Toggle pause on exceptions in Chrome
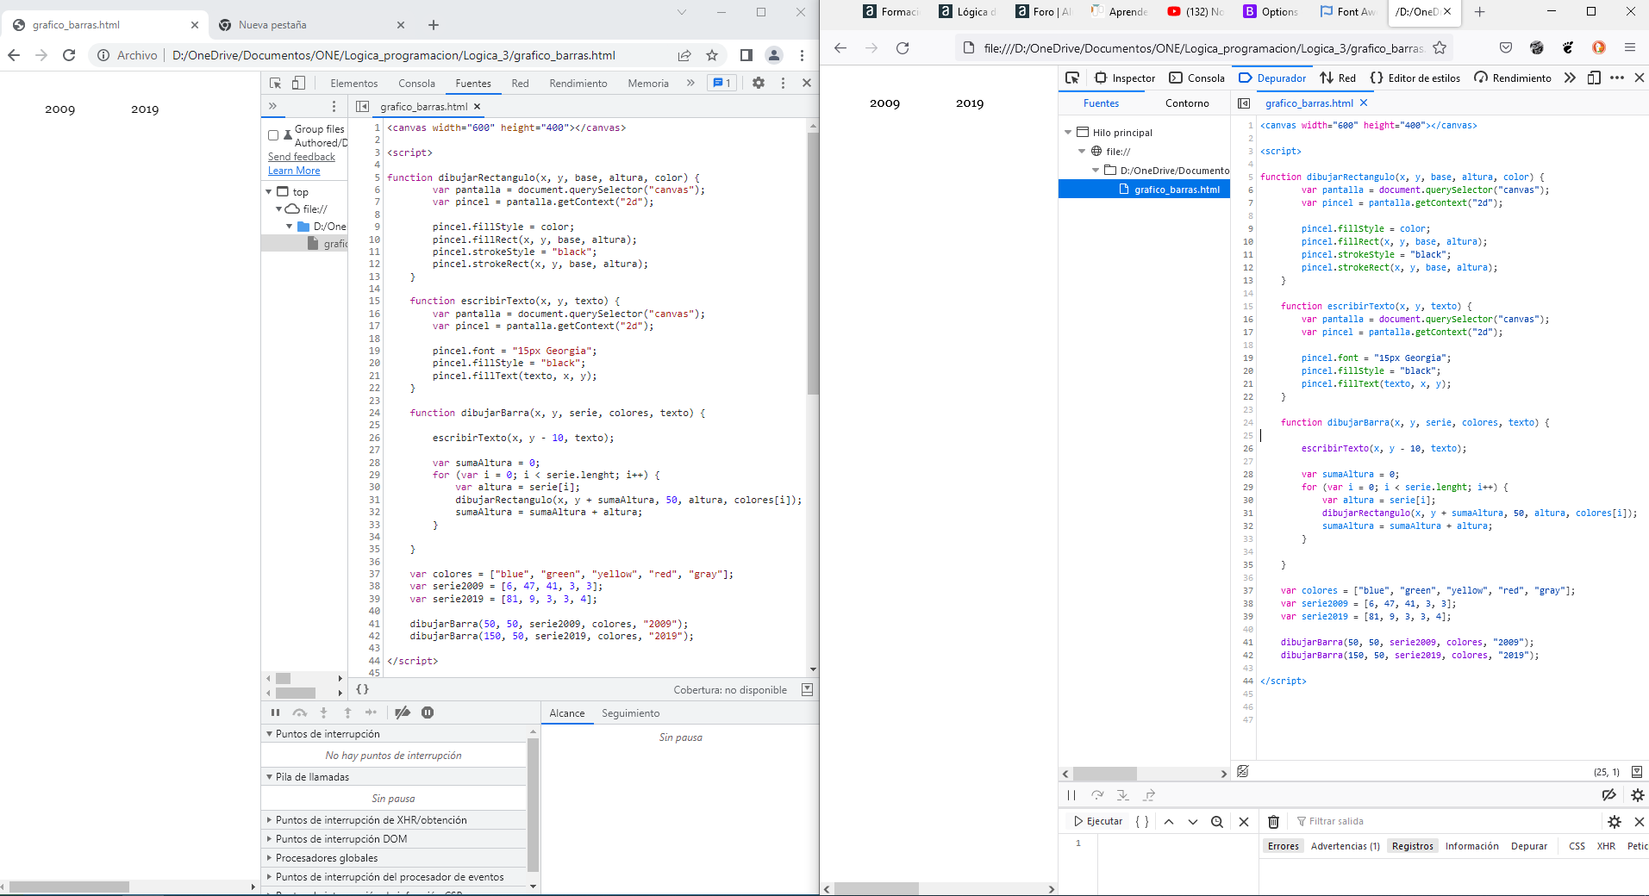This screenshot has height=896, width=1649. pos(428,712)
